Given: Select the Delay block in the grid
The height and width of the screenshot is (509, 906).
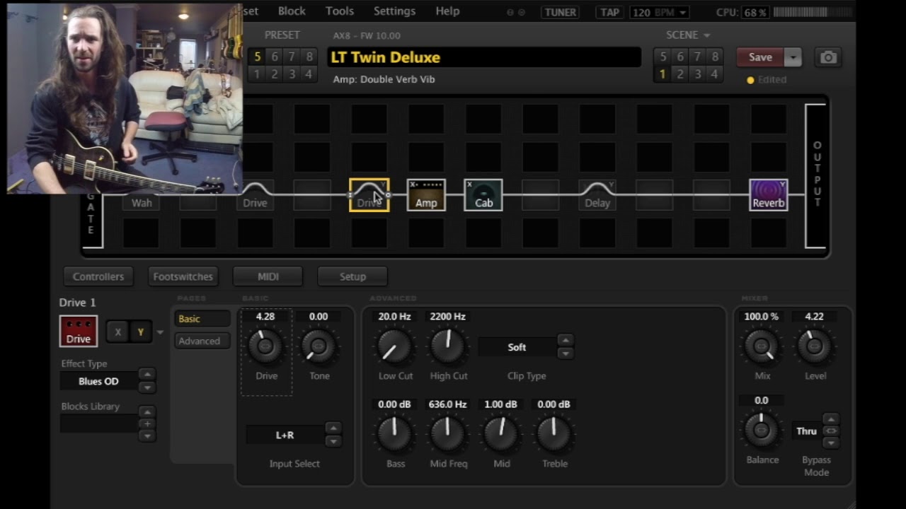Looking at the screenshot, I should pyautogui.click(x=597, y=195).
